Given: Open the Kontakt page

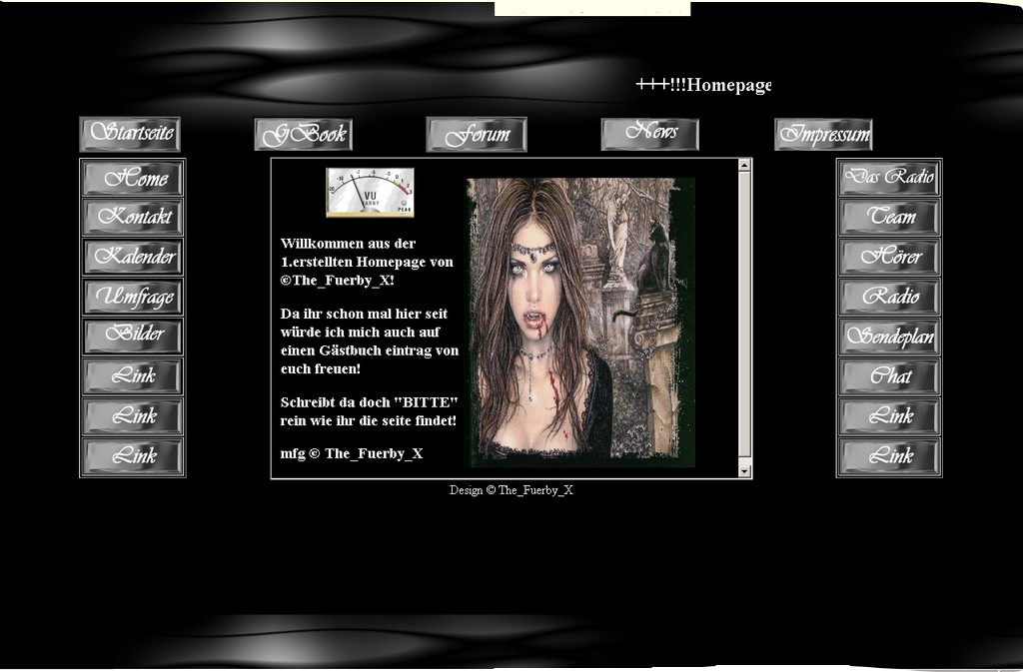Looking at the screenshot, I should [133, 218].
